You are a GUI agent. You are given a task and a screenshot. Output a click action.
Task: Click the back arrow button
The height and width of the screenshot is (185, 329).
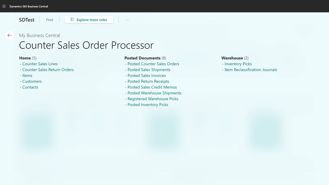10,35
